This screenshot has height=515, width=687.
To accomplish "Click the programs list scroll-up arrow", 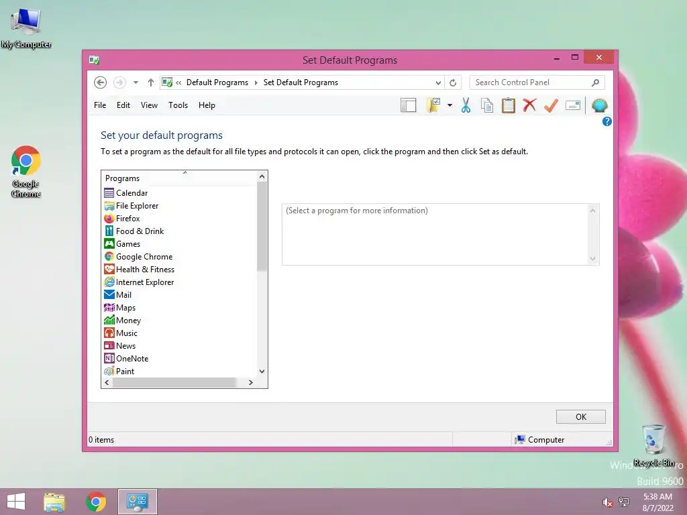I will point(262,176).
